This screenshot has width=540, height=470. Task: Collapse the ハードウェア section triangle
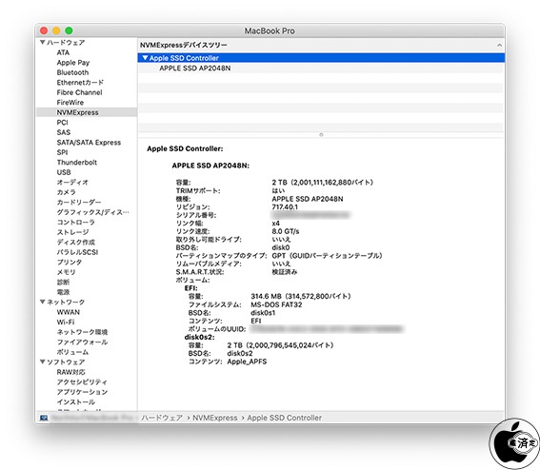click(x=42, y=42)
